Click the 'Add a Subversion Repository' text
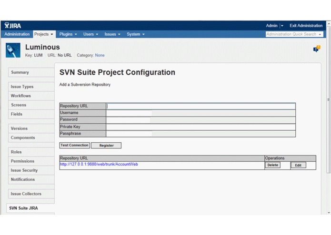The height and width of the screenshot is (235, 331). [85, 85]
